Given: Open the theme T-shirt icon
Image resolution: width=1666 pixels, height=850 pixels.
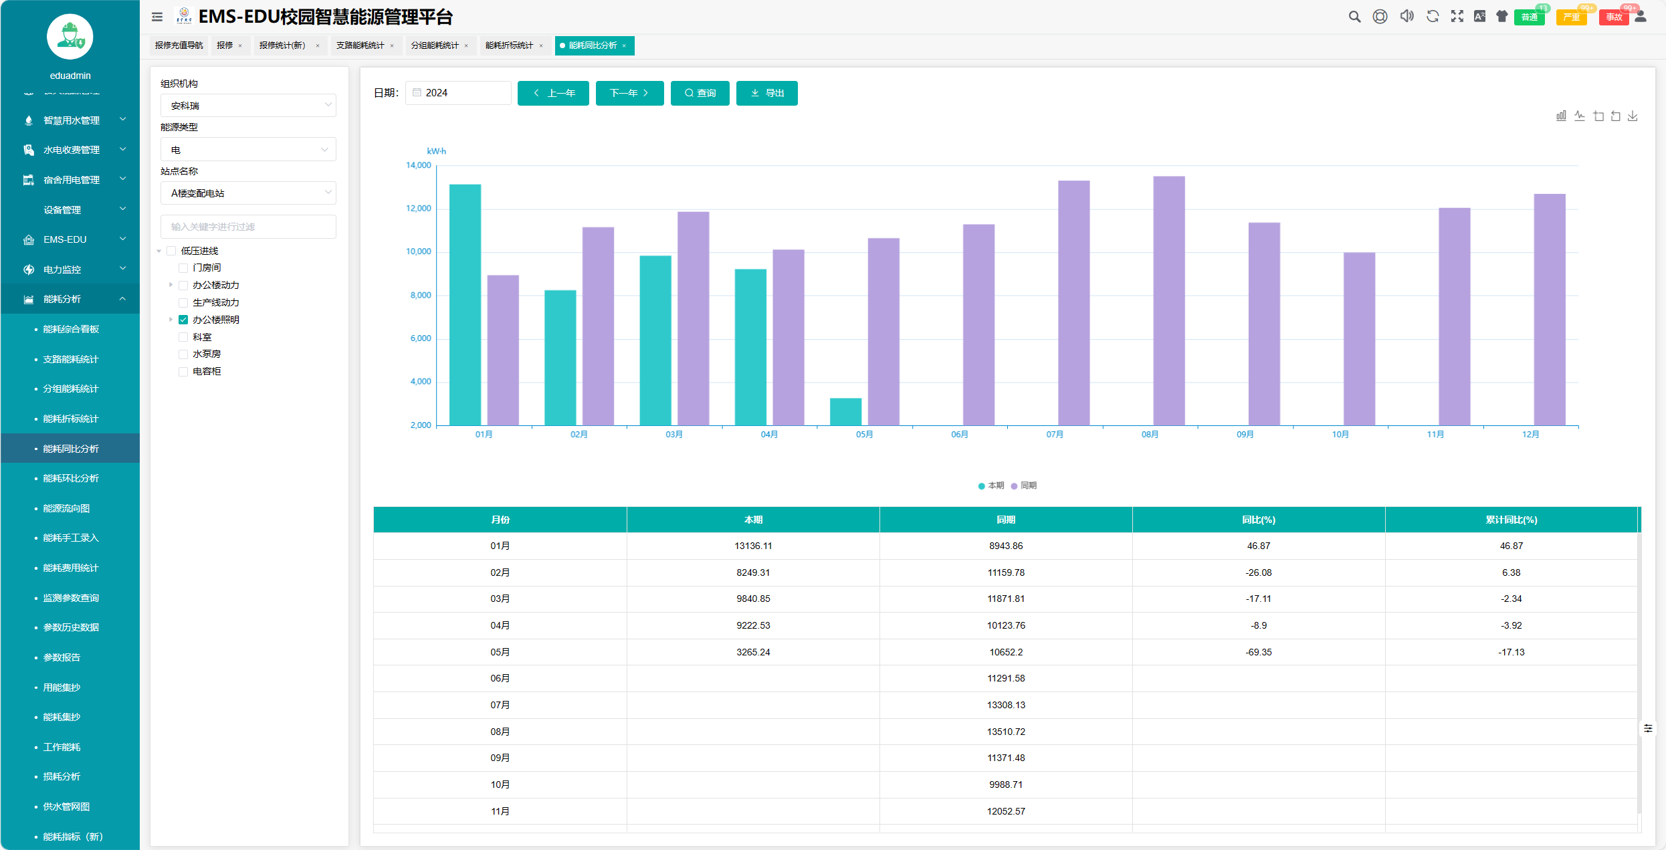Looking at the screenshot, I should tap(1502, 17).
